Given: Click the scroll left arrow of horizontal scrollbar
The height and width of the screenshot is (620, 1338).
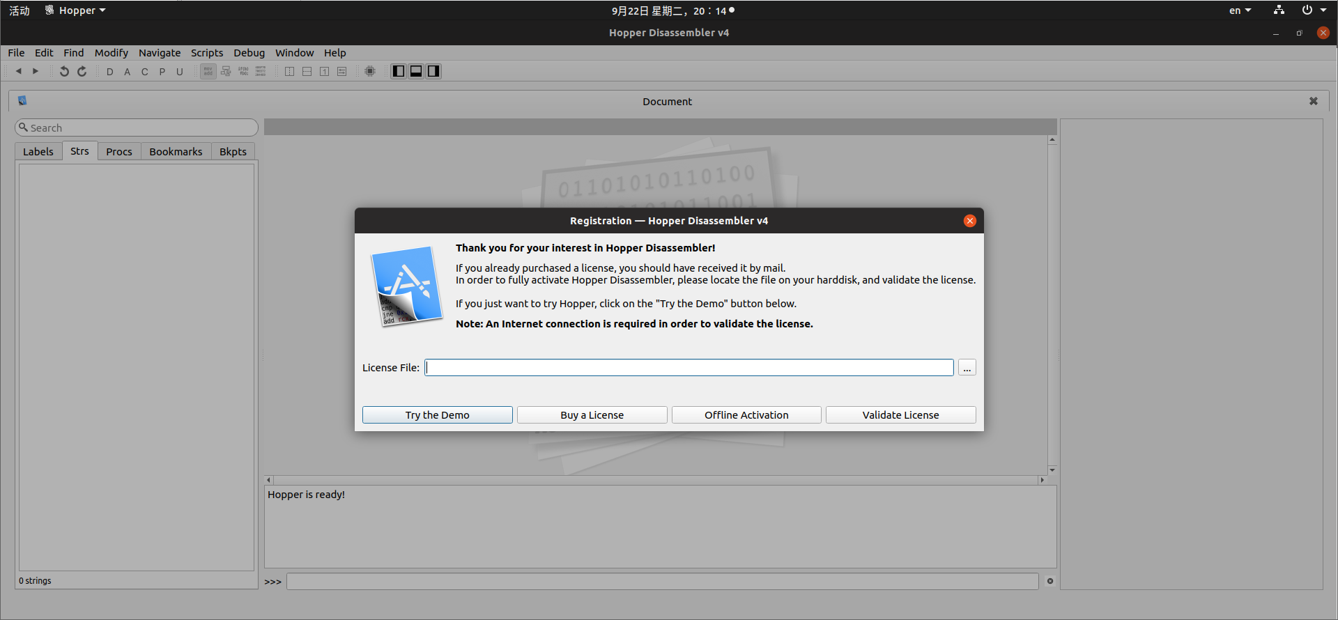Looking at the screenshot, I should [269, 480].
